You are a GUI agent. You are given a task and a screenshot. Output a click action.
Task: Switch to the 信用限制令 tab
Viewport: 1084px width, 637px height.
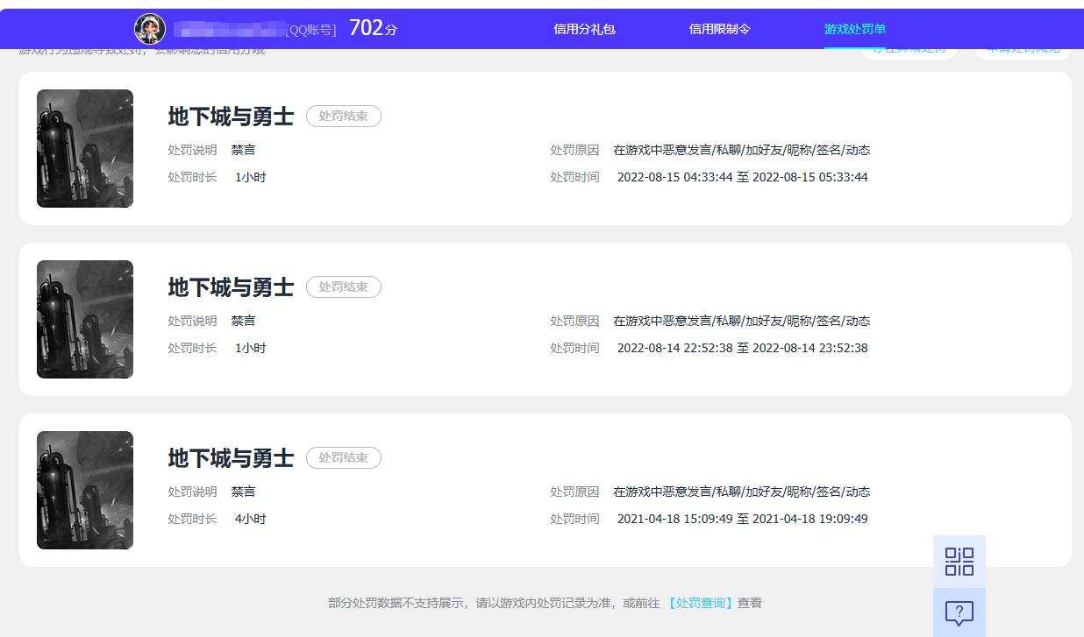tap(720, 29)
